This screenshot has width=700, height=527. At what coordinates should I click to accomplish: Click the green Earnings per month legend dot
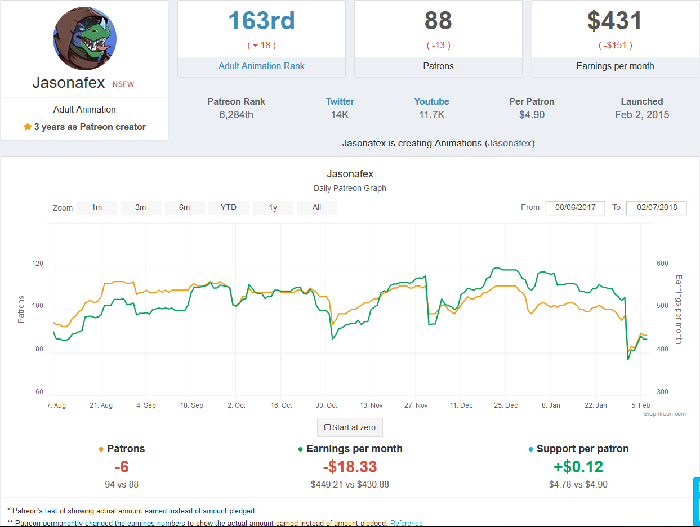[x=300, y=449]
